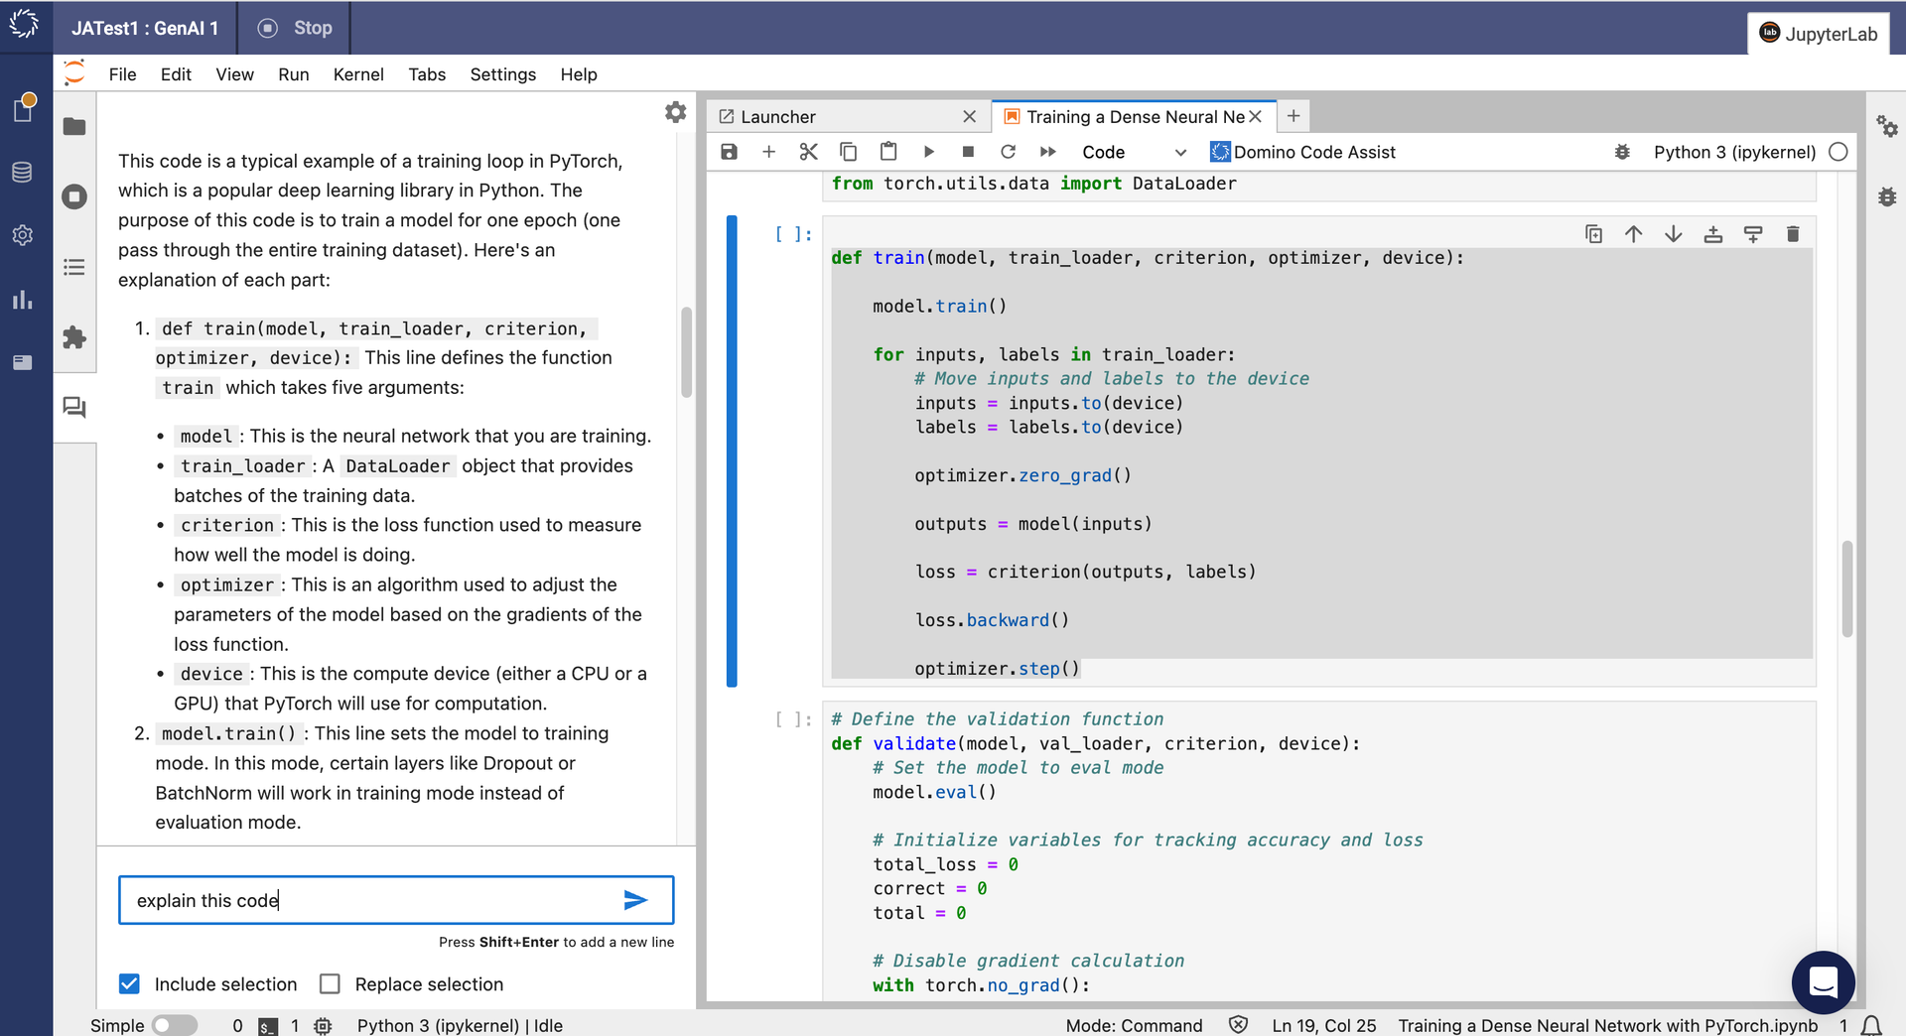This screenshot has height=1036, width=1906.
Task: Open chat settings gear icon
Action: pos(675,112)
